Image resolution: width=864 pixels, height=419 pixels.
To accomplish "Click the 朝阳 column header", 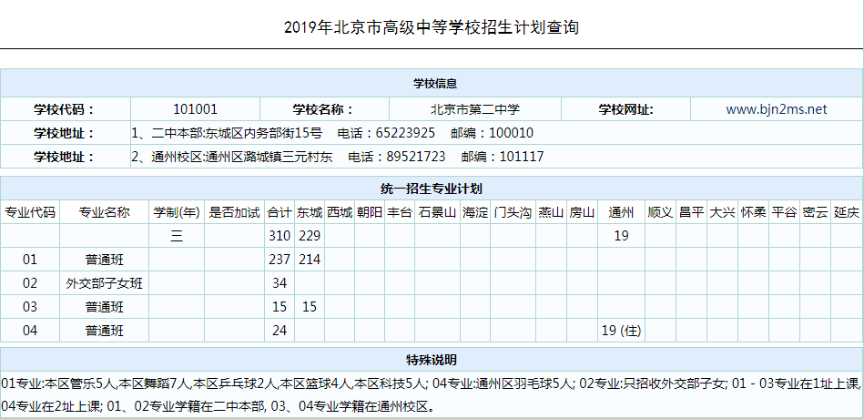I will pyautogui.click(x=370, y=212).
